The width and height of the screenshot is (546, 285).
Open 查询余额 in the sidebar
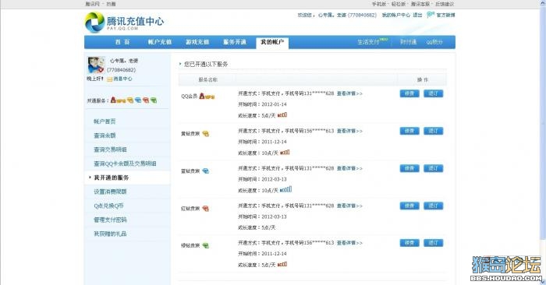click(105, 135)
